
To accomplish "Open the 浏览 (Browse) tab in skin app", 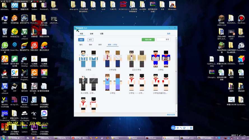I will pyautogui.click(x=82, y=34).
